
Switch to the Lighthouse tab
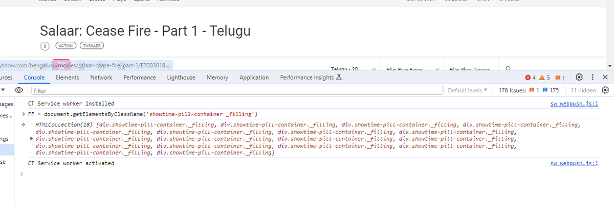[x=181, y=78]
